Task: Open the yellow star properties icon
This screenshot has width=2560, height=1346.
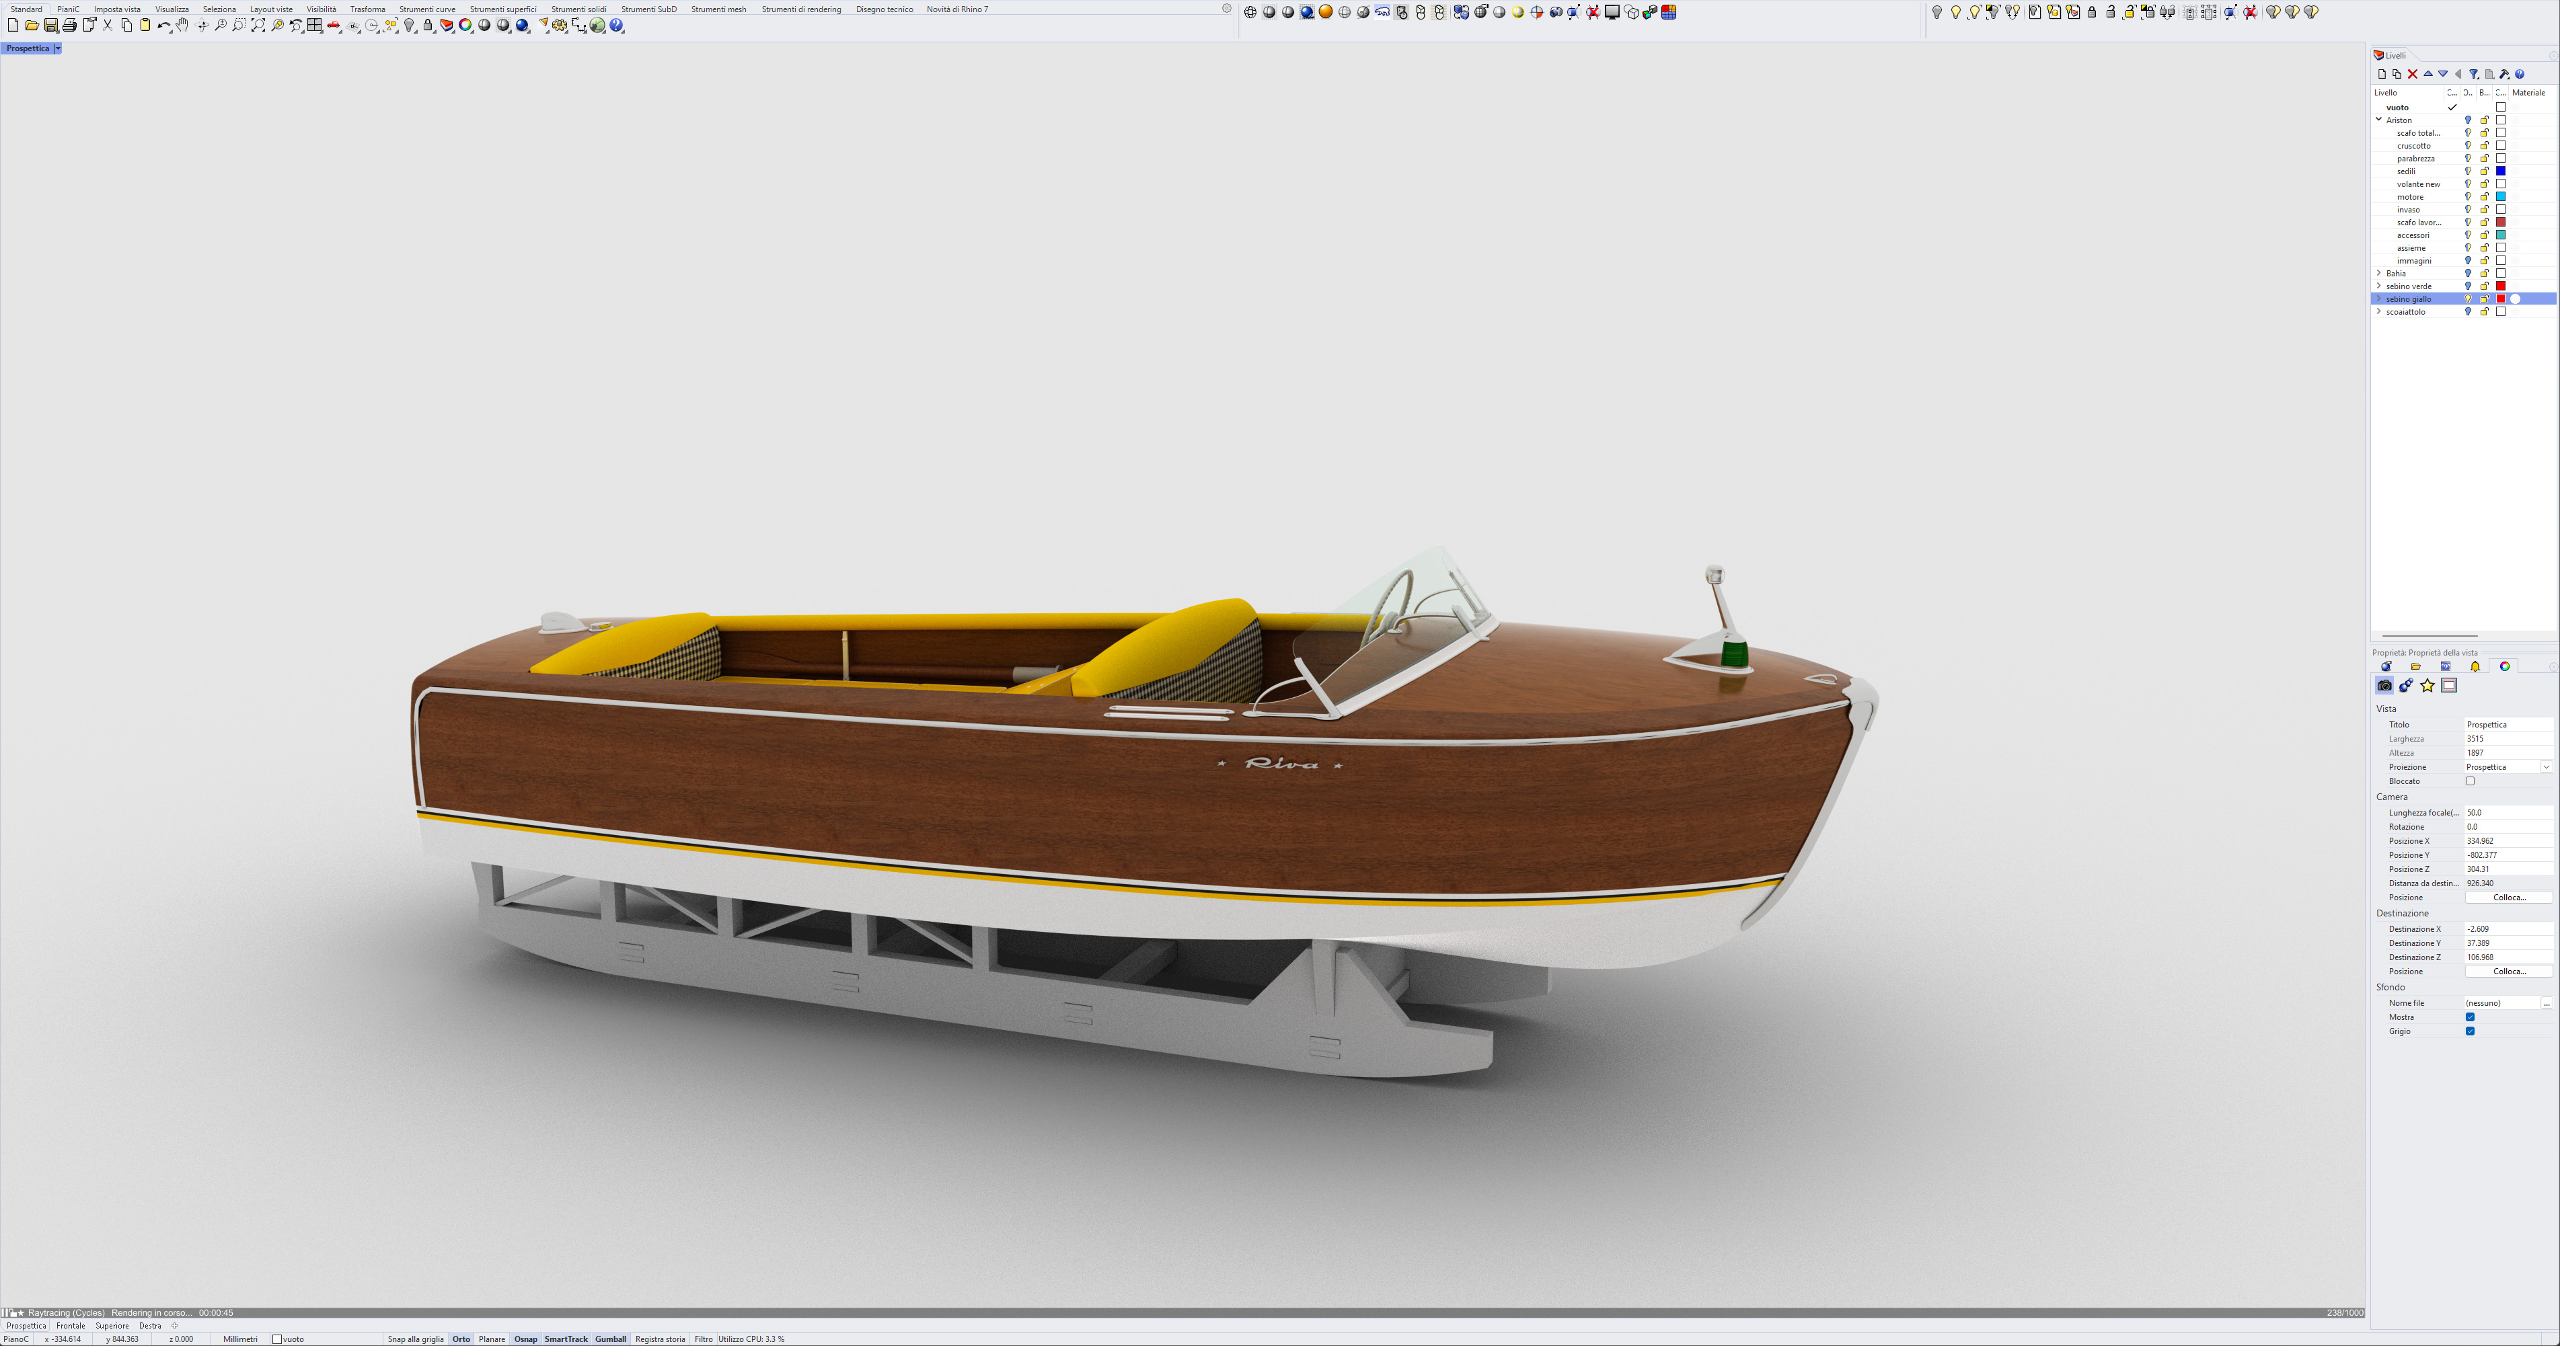Action: coord(2427,685)
